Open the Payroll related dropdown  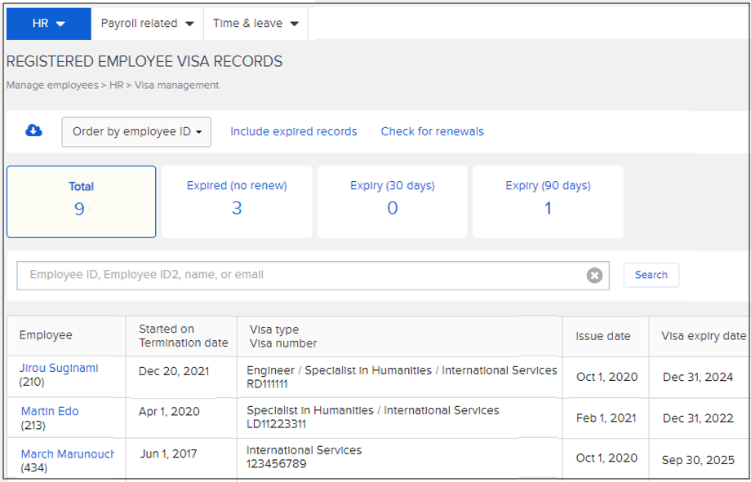point(146,23)
